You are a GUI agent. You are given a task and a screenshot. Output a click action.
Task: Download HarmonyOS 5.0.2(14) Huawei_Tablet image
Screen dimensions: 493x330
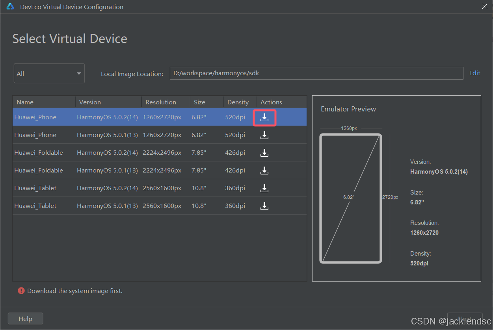click(264, 188)
